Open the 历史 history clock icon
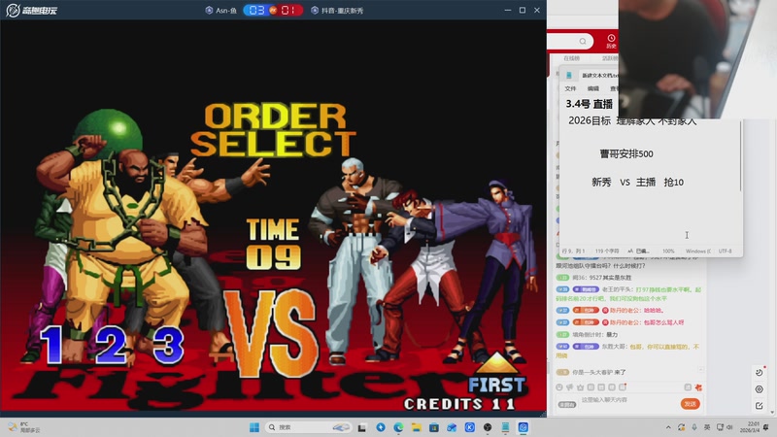 point(611,41)
